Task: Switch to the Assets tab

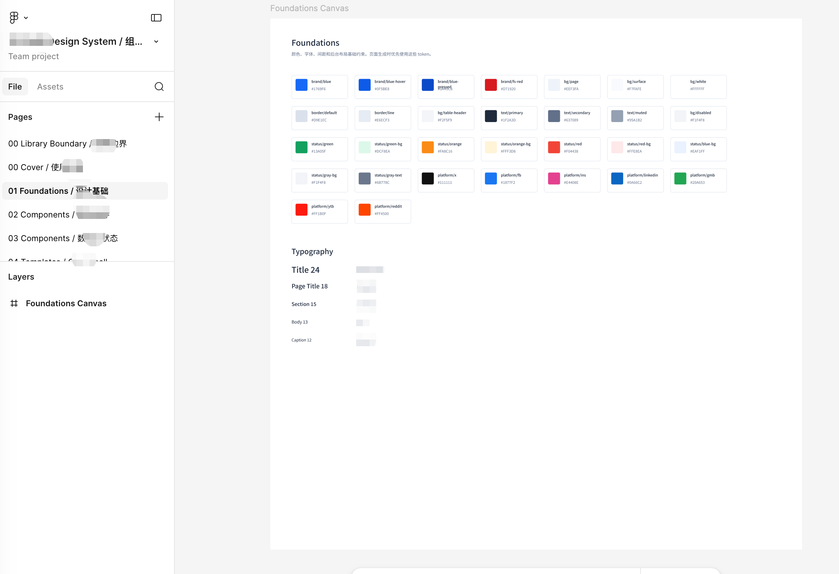Action: point(50,87)
